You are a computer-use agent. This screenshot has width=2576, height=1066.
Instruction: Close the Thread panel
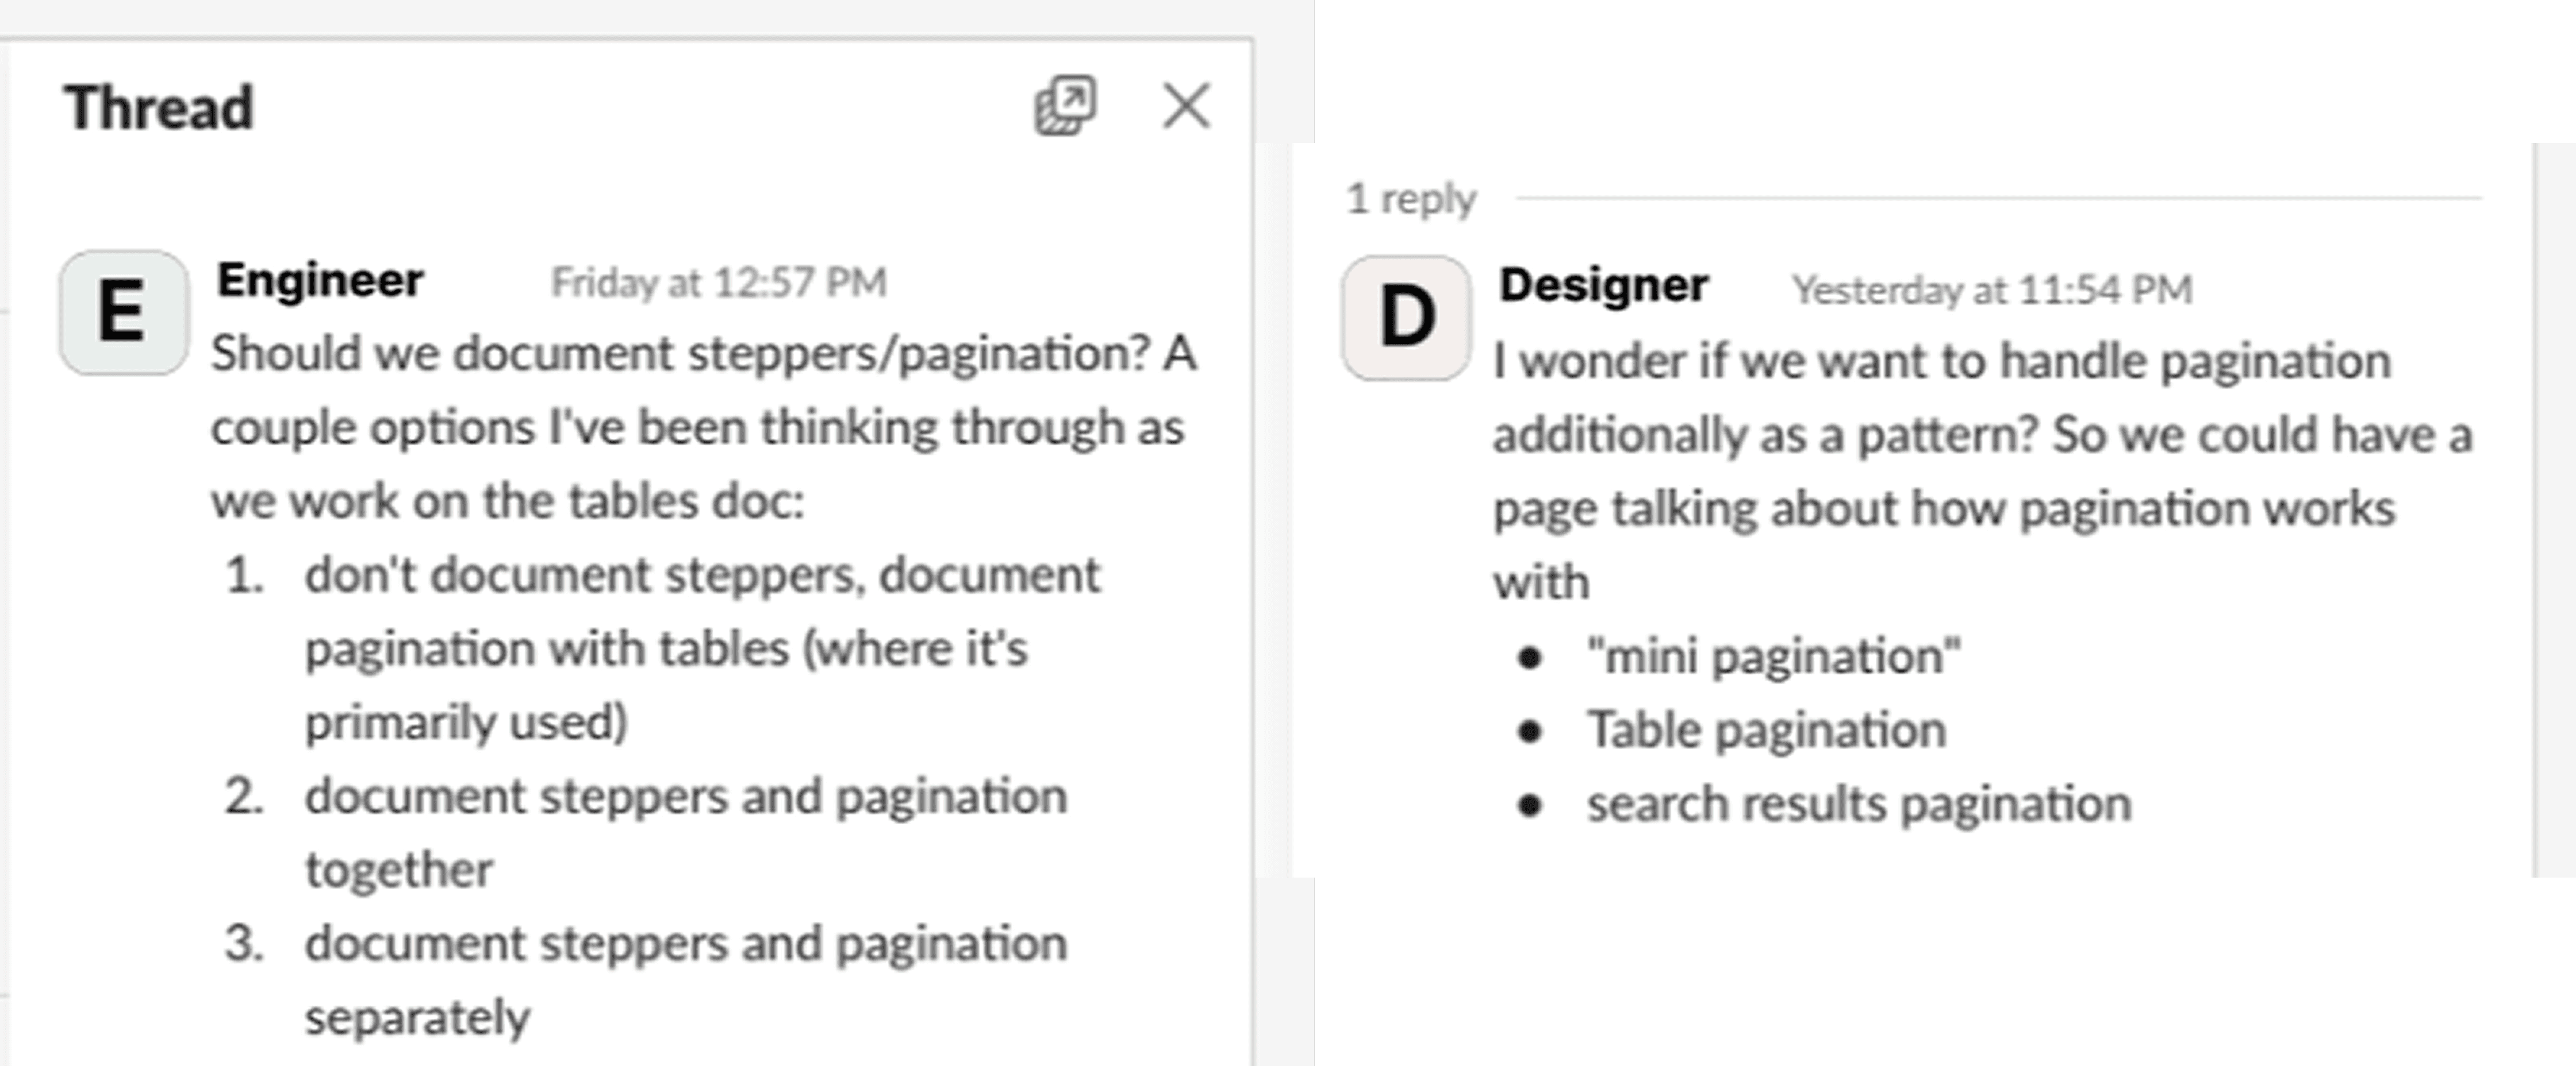[1186, 105]
